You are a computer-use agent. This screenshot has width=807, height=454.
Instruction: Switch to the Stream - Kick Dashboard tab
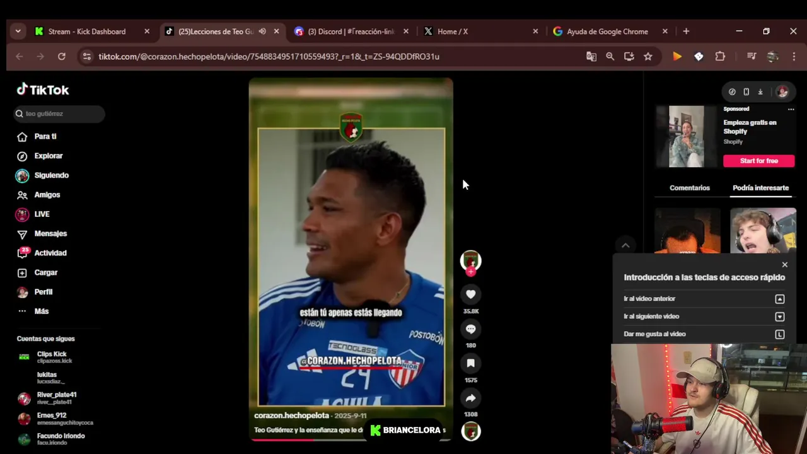93,32
